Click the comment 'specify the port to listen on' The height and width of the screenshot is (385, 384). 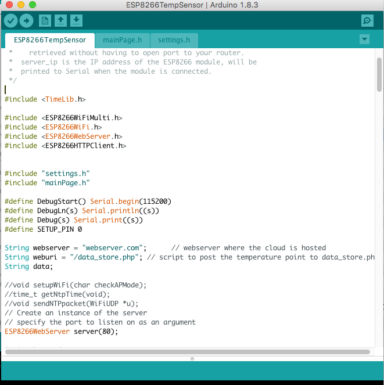tap(100, 322)
